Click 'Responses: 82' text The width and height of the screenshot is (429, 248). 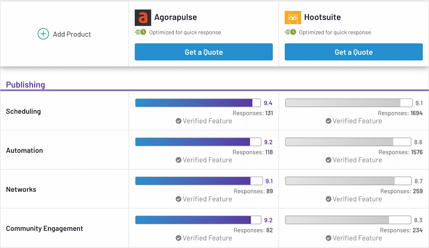pos(253,230)
